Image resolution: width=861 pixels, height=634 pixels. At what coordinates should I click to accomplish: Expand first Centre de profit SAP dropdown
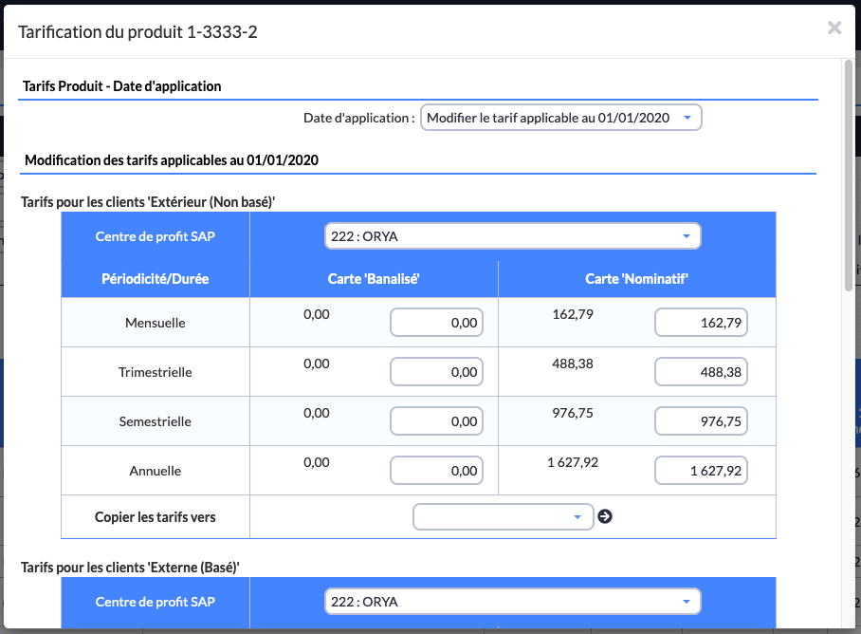[x=512, y=236]
